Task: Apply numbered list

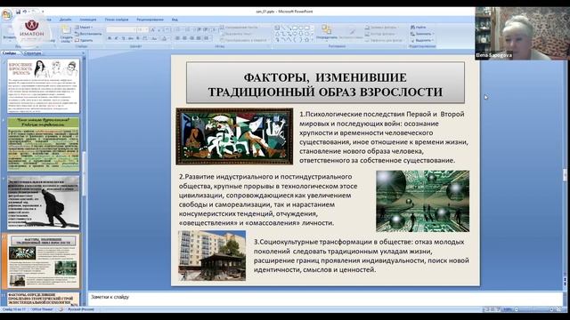Action: click(x=188, y=29)
